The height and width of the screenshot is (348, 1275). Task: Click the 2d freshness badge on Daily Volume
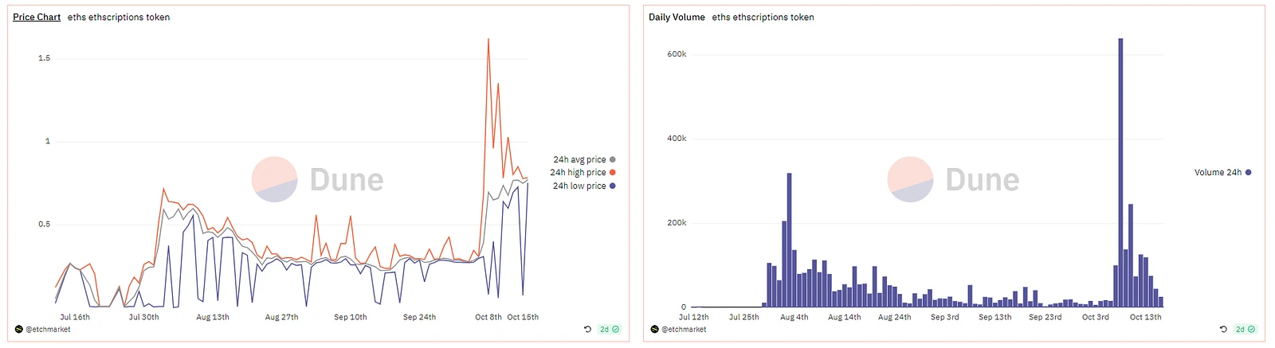(1246, 329)
